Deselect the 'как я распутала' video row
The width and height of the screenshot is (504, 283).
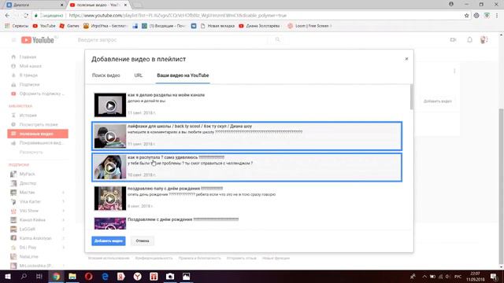(x=246, y=167)
